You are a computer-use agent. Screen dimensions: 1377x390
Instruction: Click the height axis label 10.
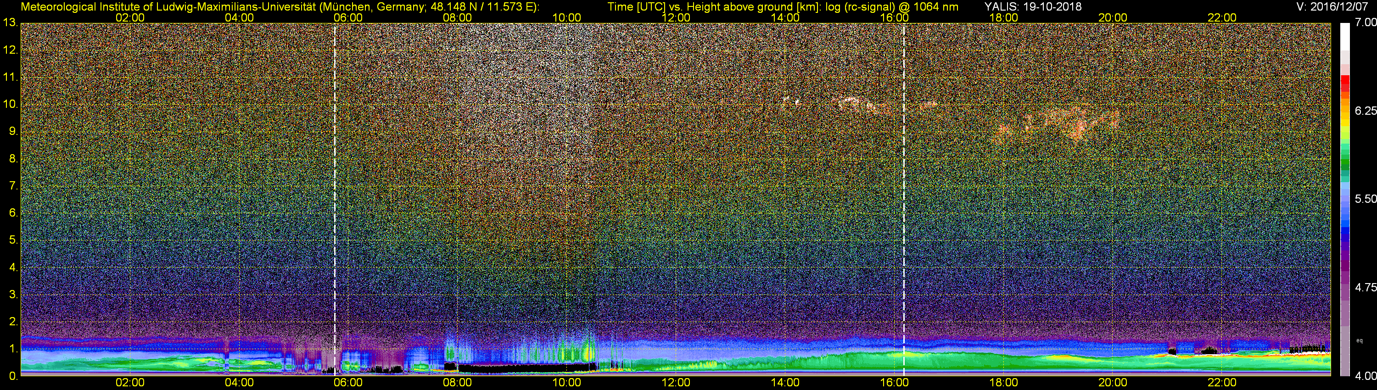click(10, 104)
